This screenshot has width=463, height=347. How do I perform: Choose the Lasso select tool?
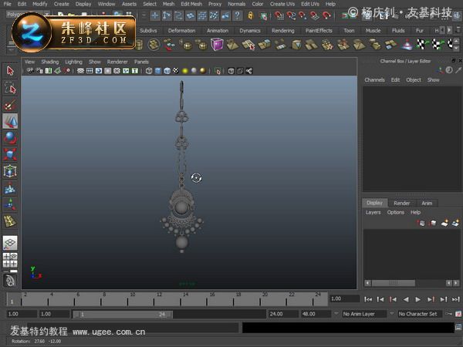[10, 88]
